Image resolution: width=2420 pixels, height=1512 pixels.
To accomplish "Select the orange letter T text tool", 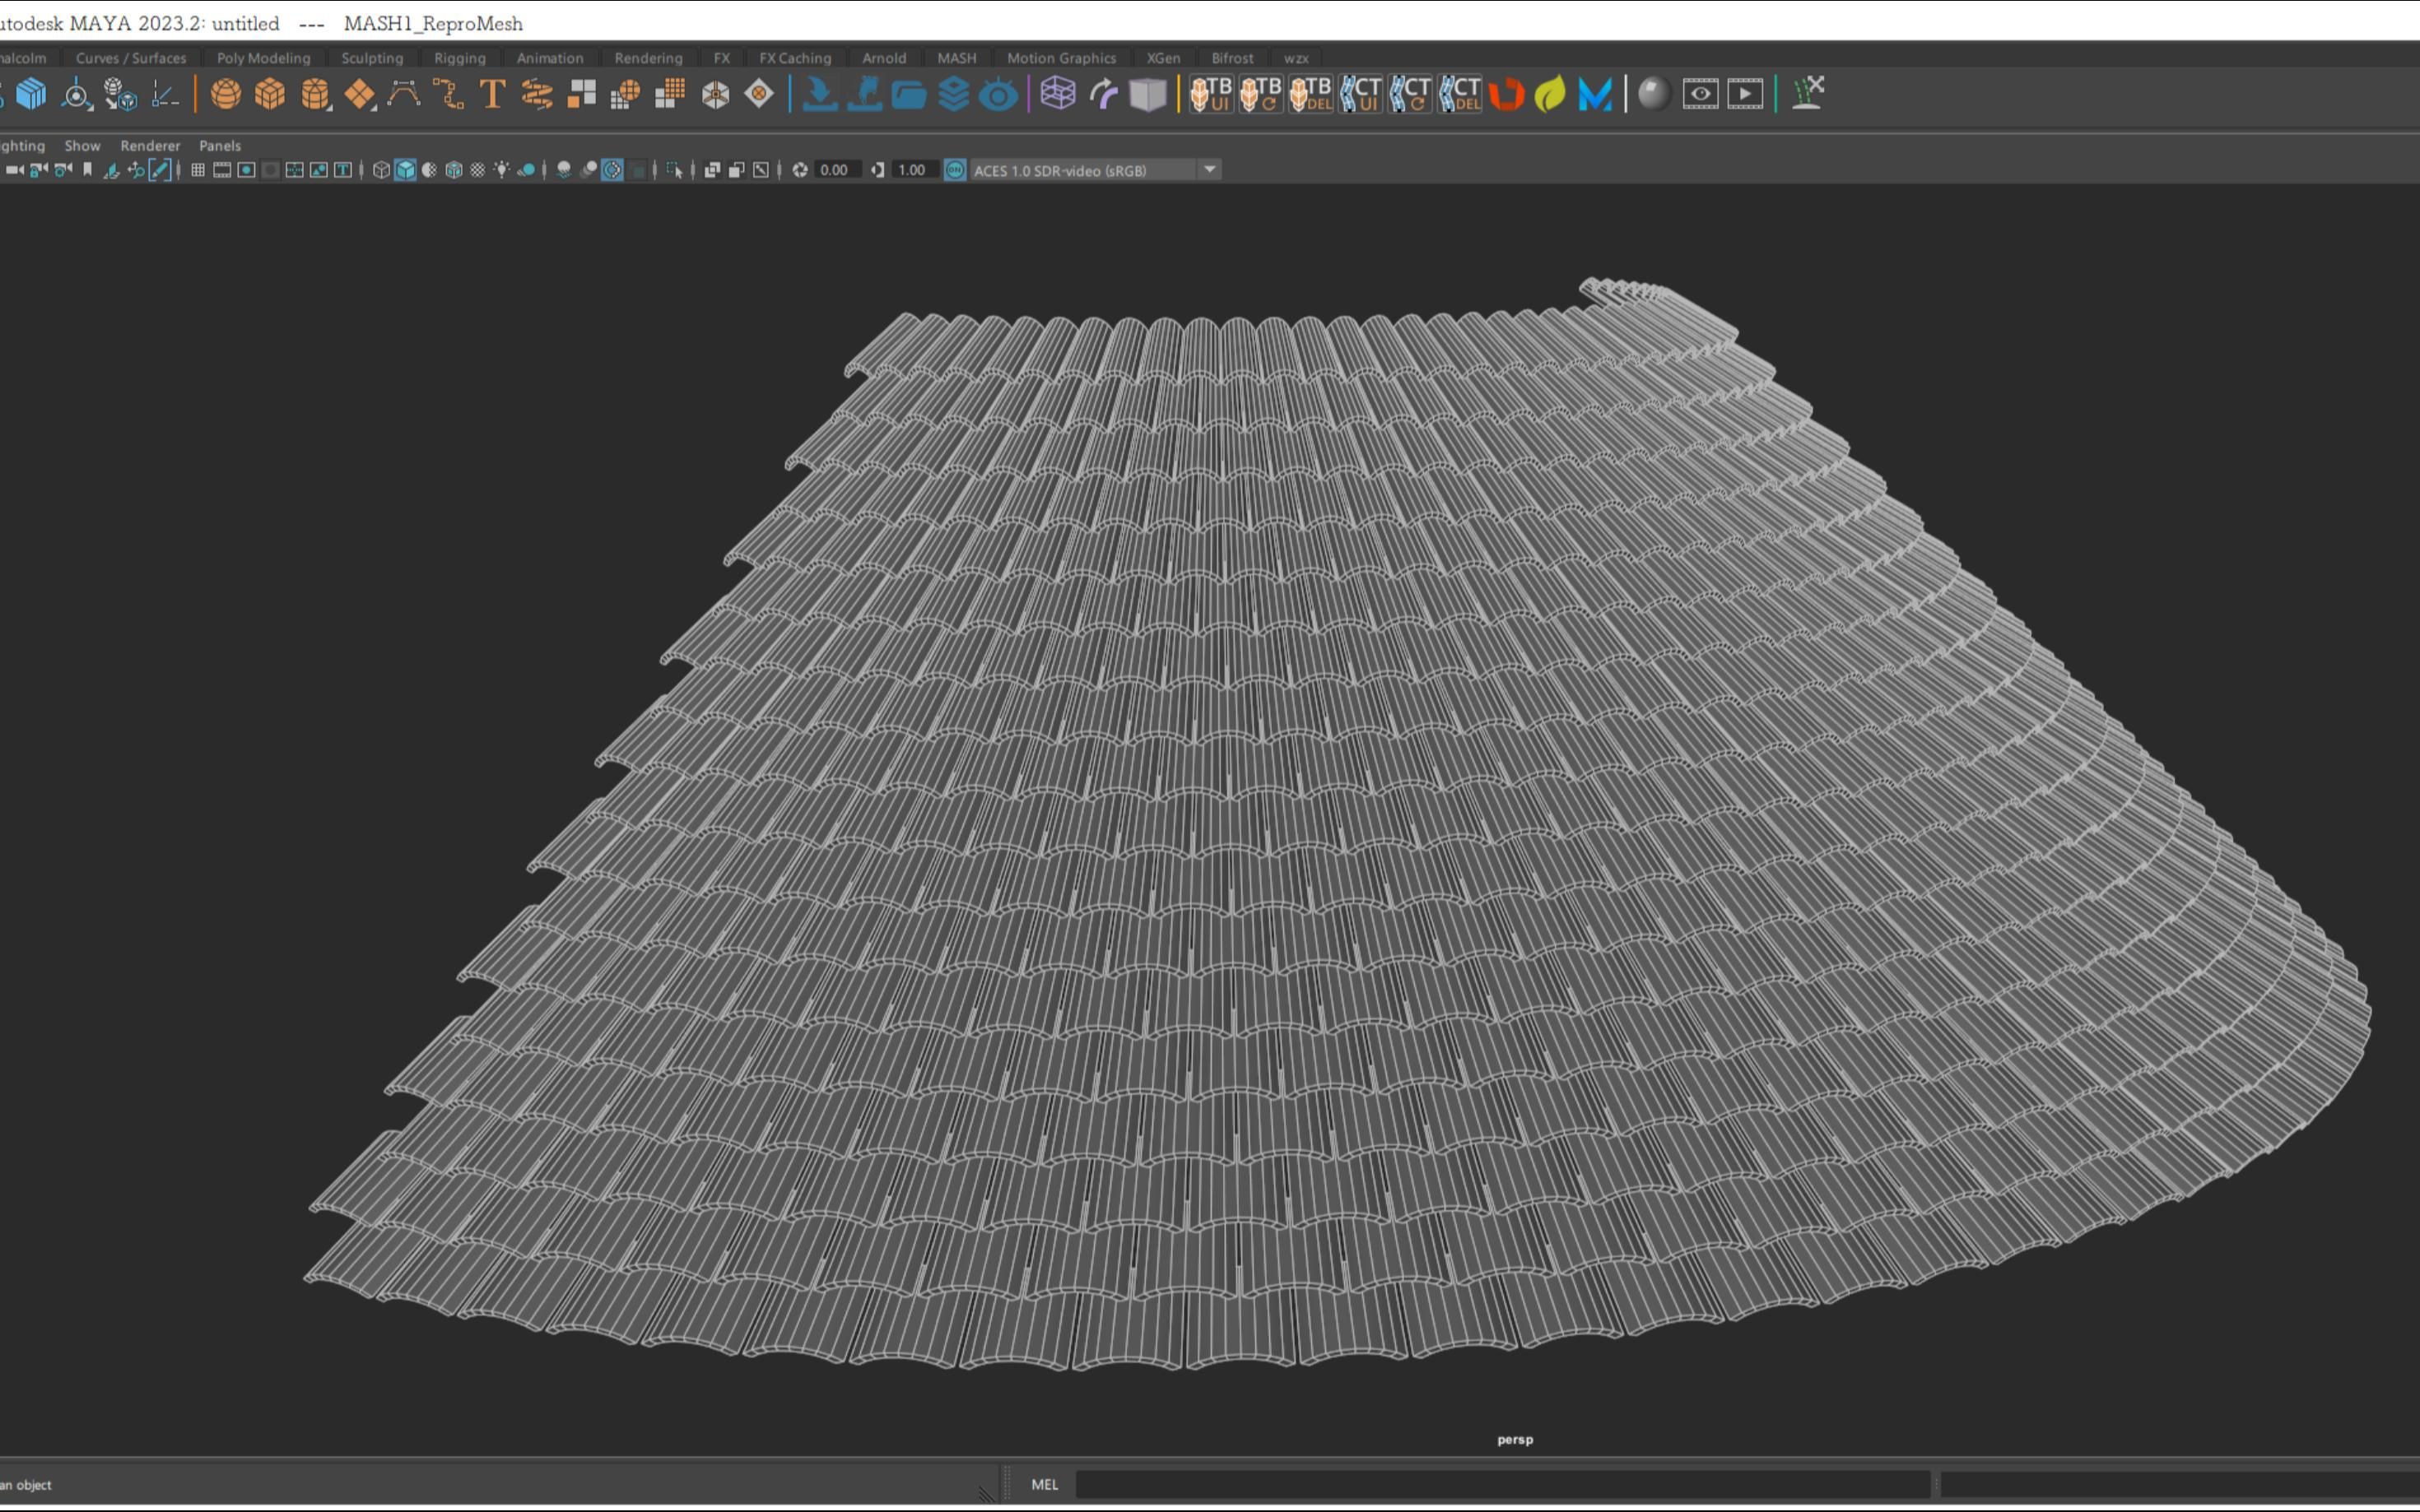I will click(491, 94).
